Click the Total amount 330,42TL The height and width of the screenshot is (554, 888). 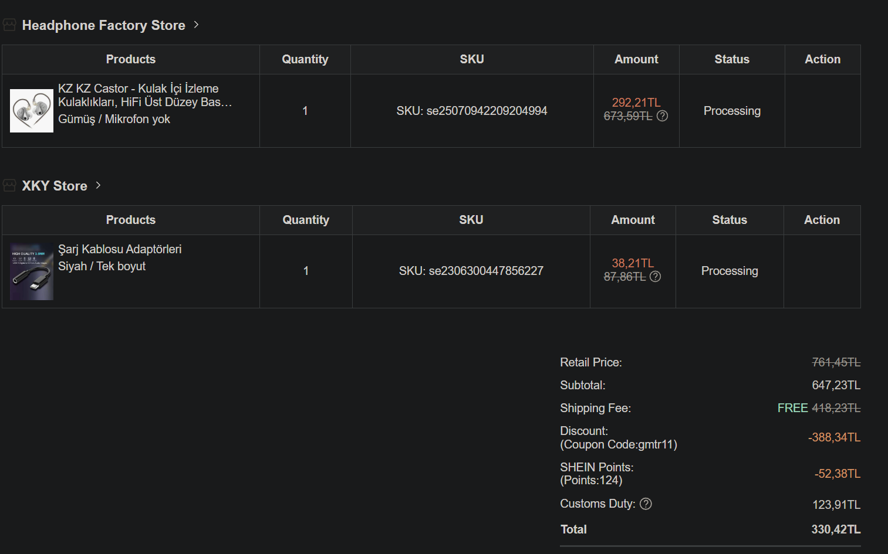click(835, 529)
